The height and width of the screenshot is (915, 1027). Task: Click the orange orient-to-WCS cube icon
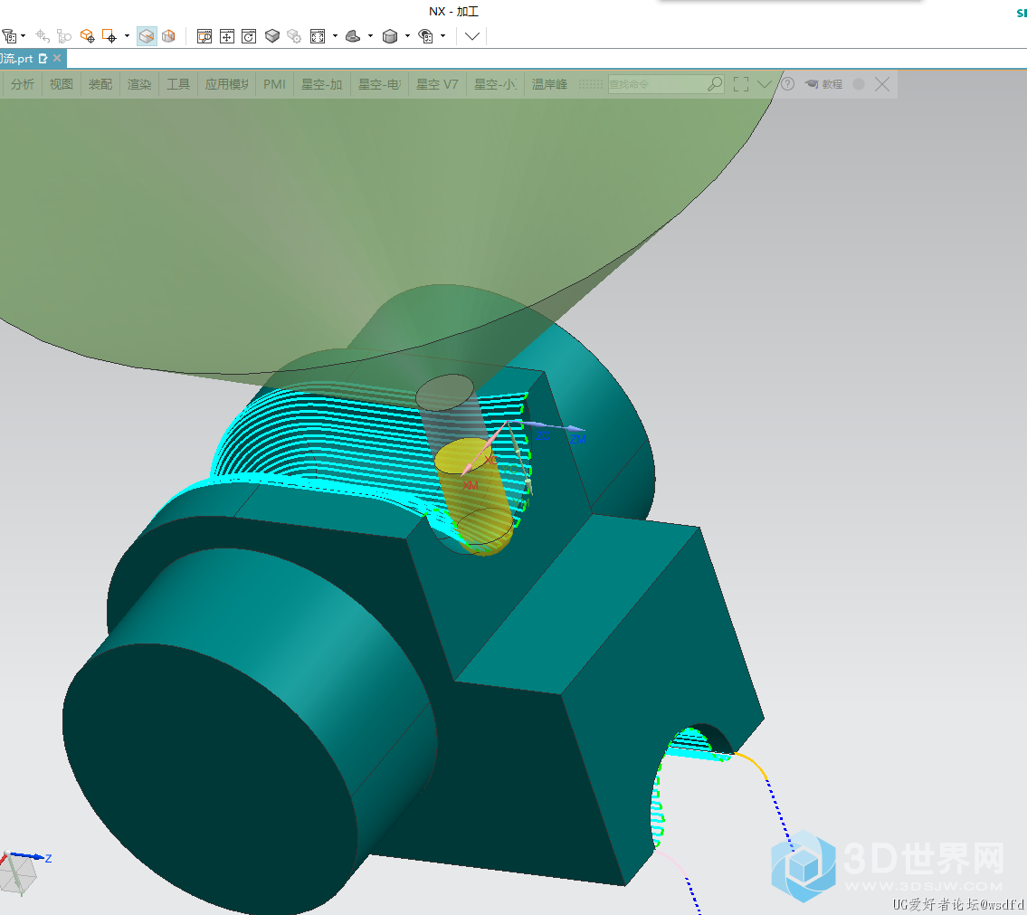(87, 36)
